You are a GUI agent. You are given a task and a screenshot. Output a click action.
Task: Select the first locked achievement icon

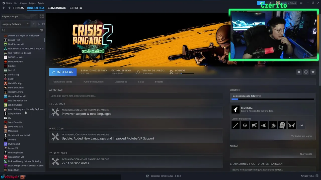[235, 125]
